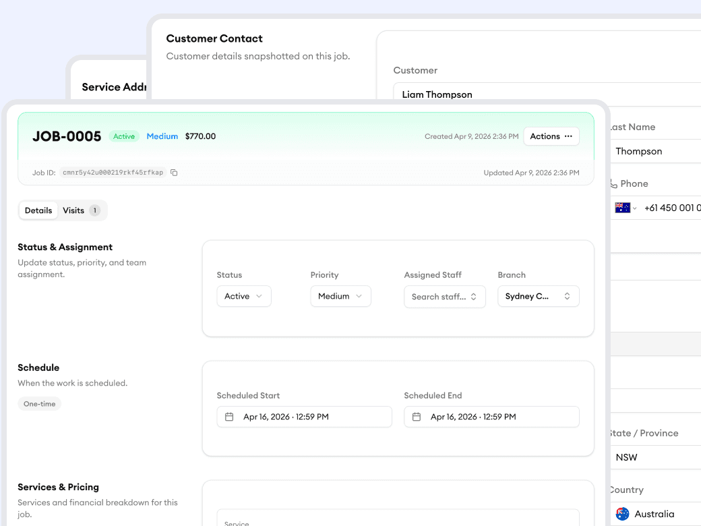Toggle the Medium priority label in the header
Viewport: 701px width, 526px height.
pos(162,136)
